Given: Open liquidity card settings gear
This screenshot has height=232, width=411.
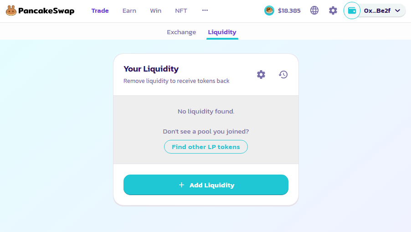Looking at the screenshot, I should [261, 74].
